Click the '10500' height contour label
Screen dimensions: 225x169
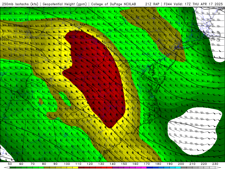[x=4, y=40]
